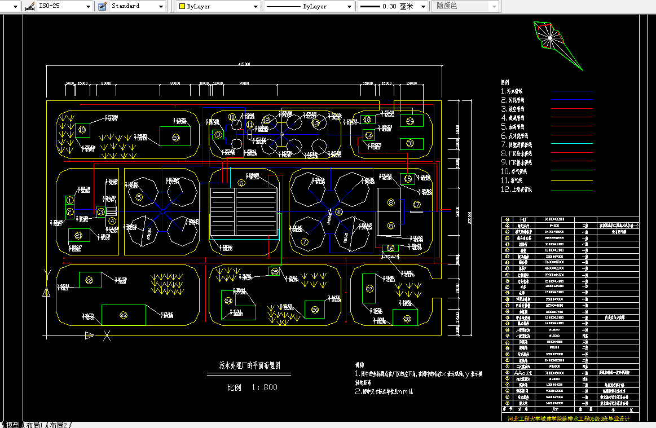Select the cyan legend line sample
The image size is (656, 428).
coord(571,143)
